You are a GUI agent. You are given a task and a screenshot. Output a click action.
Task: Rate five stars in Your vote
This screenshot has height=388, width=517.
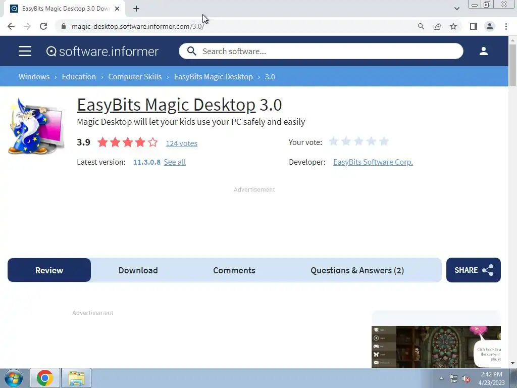384,141
